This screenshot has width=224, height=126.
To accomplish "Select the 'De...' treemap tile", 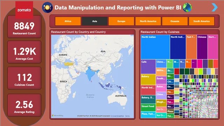I will coord(170,87).
